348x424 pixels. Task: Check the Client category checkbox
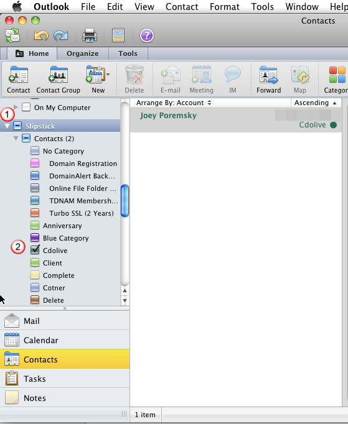[35, 262]
